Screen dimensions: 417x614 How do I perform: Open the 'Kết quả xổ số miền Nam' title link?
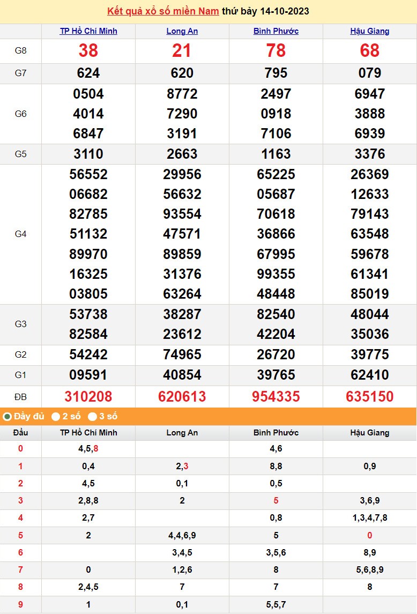pos(163,11)
